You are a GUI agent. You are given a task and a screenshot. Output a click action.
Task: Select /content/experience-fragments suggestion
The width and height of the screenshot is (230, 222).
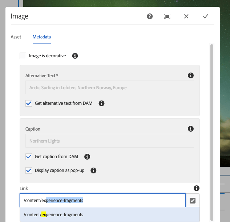pos(110,214)
